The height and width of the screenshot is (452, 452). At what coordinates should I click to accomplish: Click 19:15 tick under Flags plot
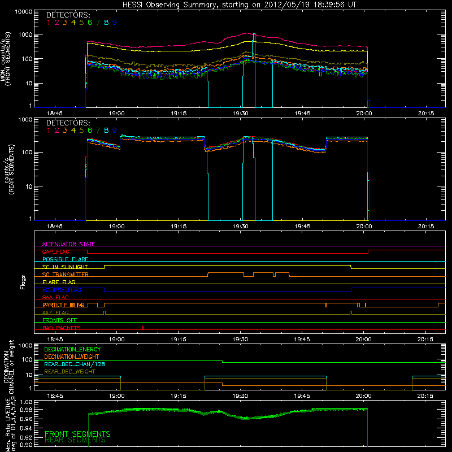tap(179, 340)
